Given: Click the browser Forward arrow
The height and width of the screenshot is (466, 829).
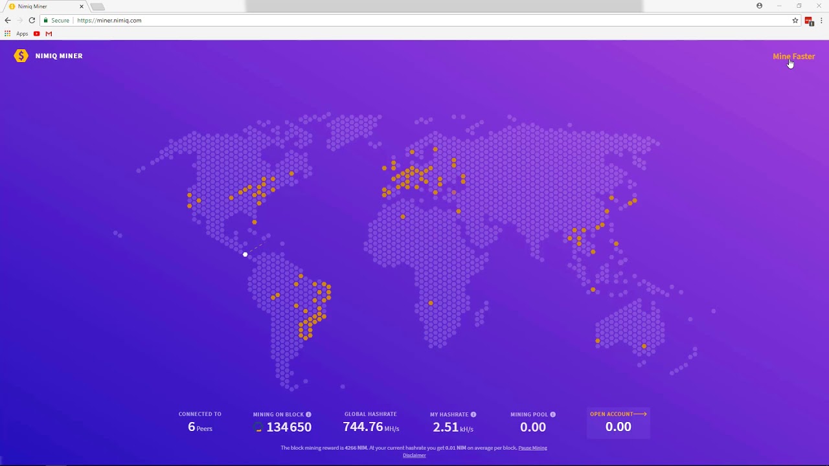Looking at the screenshot, I should point(19,20).
